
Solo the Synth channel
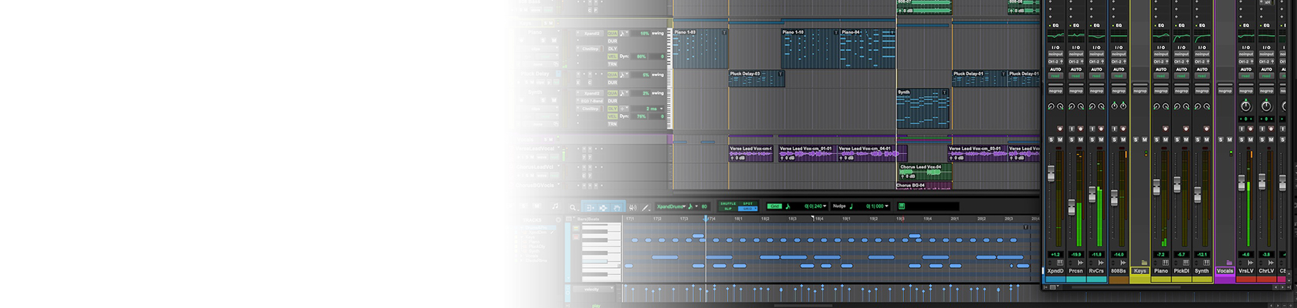coord(1197,139)
